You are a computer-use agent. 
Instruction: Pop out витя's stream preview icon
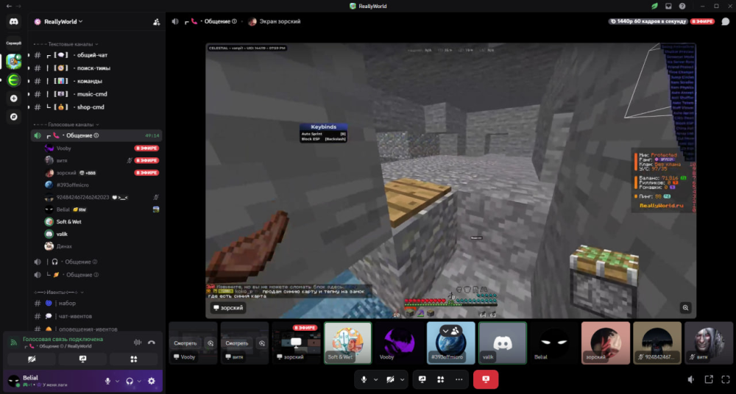pos(261,343)
